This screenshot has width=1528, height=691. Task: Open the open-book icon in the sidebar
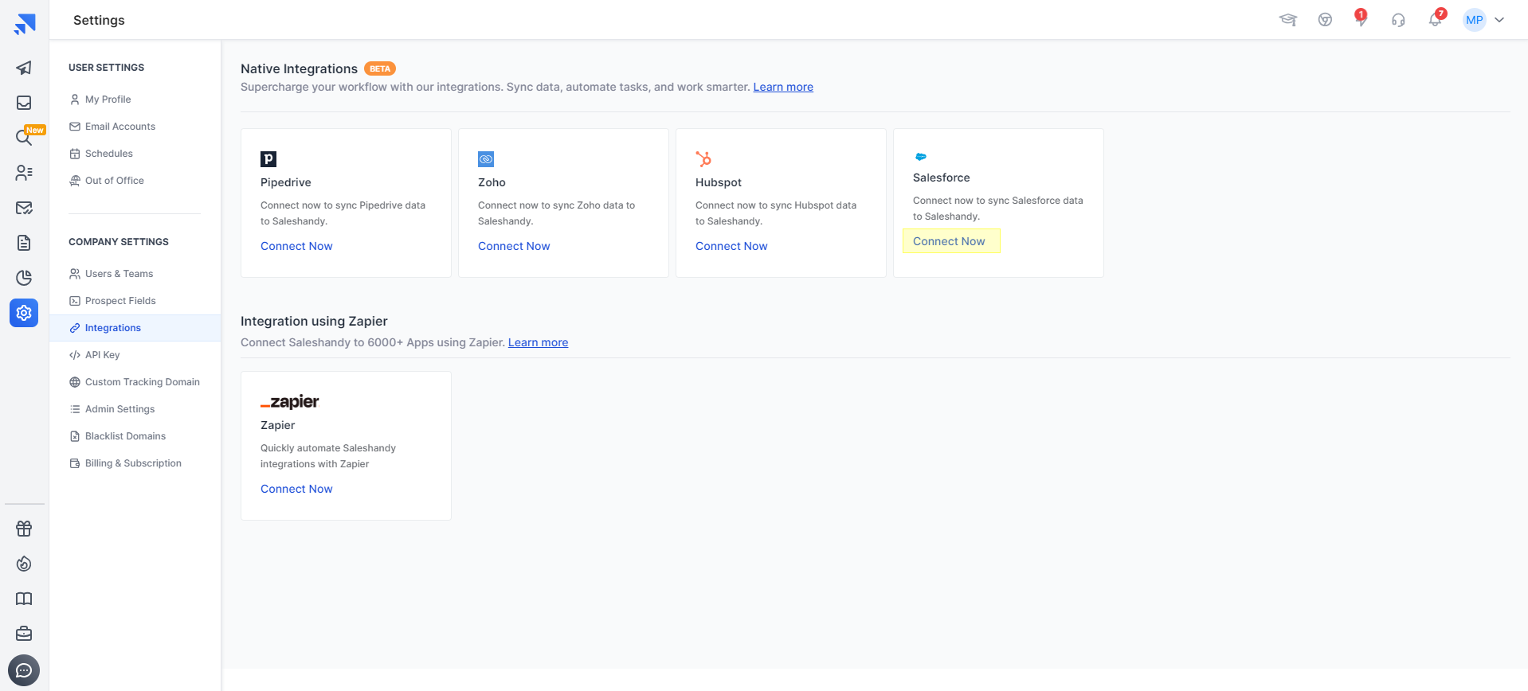click(x=24, y=599)
